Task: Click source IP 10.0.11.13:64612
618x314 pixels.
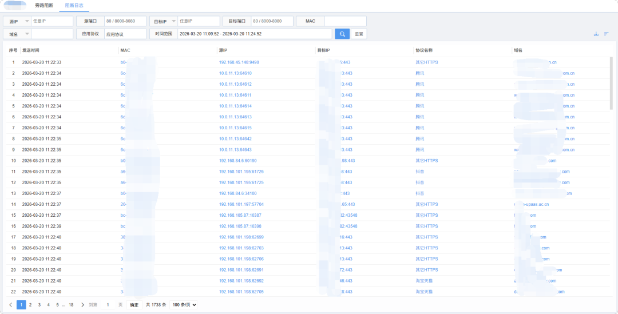Action: (235, 84)
